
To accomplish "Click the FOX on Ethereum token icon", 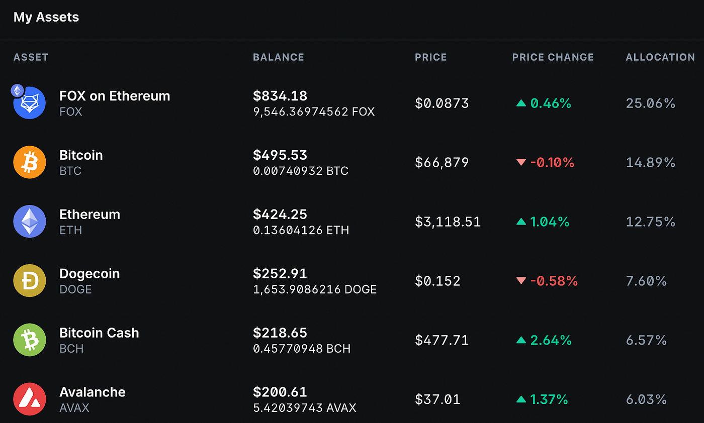I will (29, 102).
